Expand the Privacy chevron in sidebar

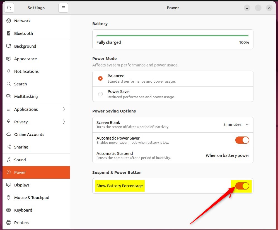[64, 122]
